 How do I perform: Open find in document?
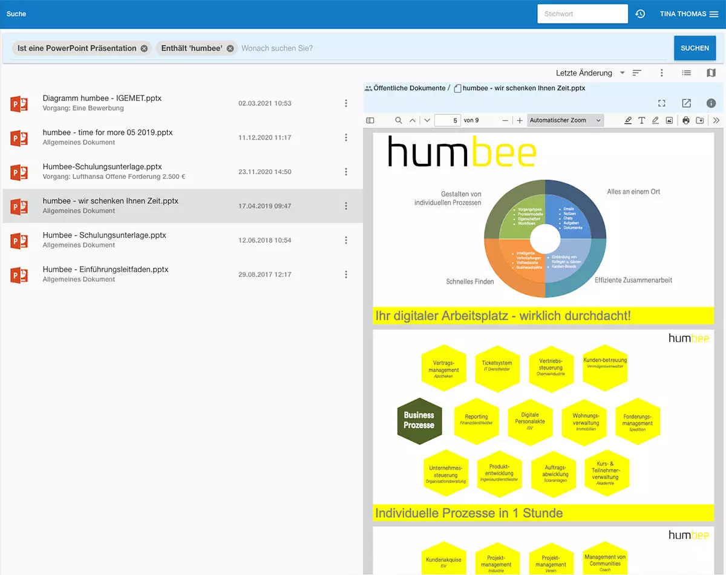pyautogui.click(x=399, y=120)
